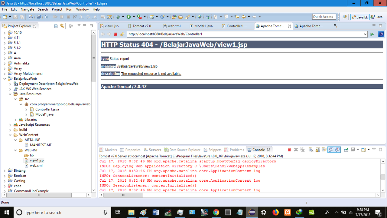Viewport: 387px width, 218px height.
Task: Click XAMPP icon in Windows taskbar
Action: click(x=288, y=212)
